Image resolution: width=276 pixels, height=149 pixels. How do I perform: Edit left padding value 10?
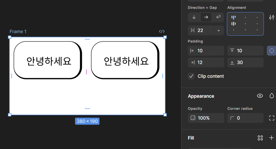[206, 51]
